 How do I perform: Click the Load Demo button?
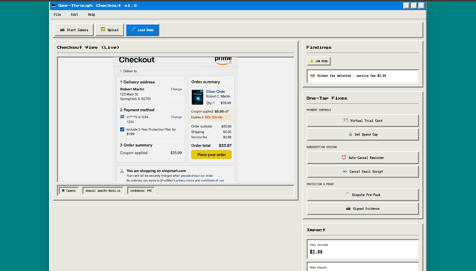[143, 30]
